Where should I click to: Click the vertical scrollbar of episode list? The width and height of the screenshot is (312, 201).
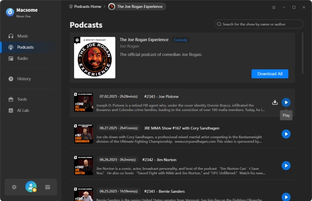(x=303, y=54)
